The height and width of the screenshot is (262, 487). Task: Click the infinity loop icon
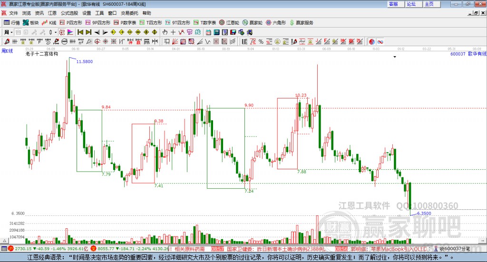pos(380,41)
